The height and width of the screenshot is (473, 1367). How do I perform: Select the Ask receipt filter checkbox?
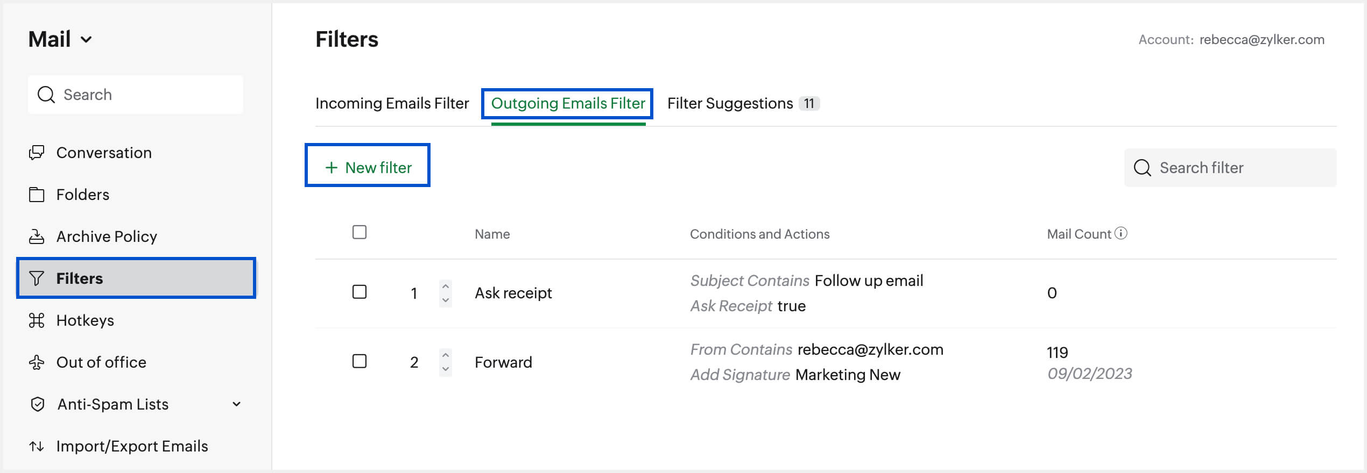coord(359,292)
